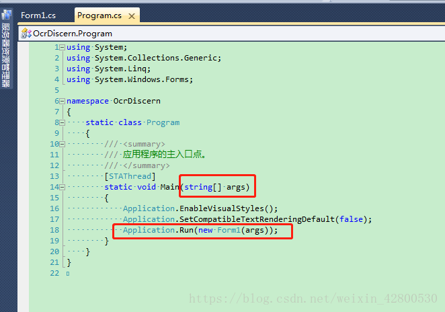This screenshot has width=445, height=312.
Task: Click the Chinese comment '应用程序的主入口点'
Action: (x=162, y=155)
